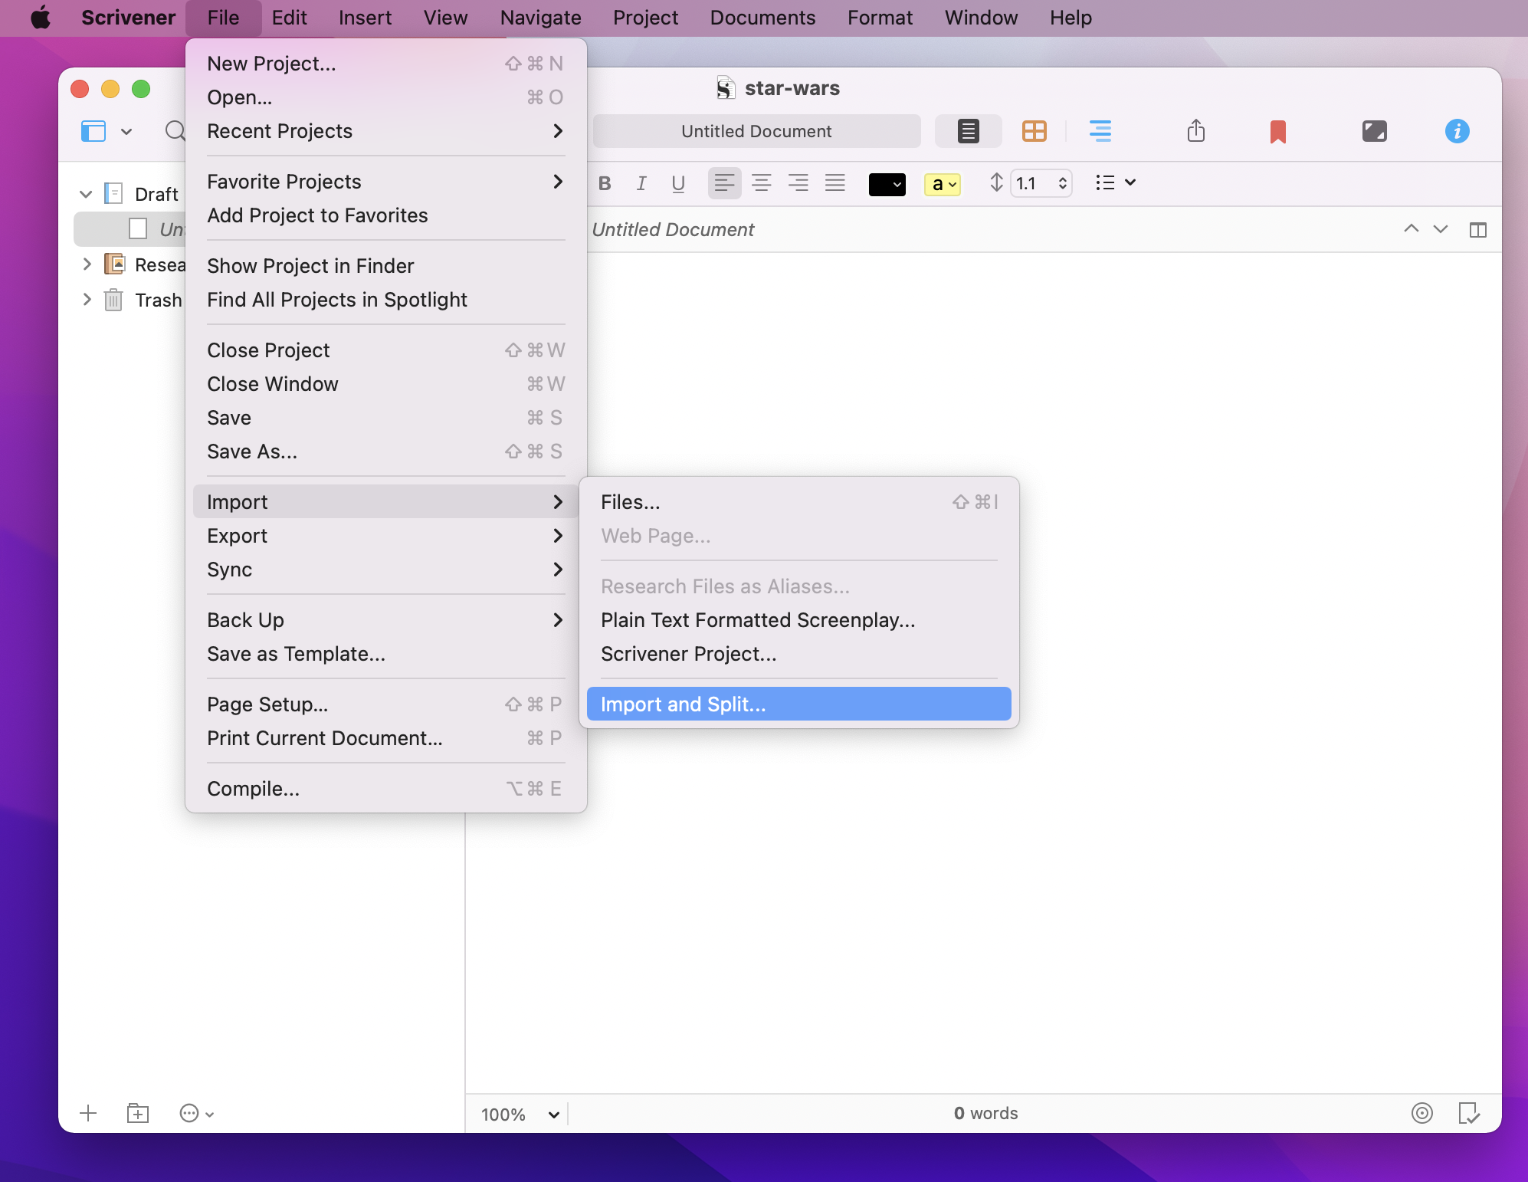Open the Export submenu

pyautogui.click(x=385, y=535)
